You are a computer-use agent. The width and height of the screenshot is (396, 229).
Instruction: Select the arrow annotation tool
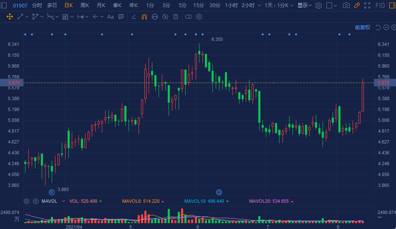click(x=96, y=17)
